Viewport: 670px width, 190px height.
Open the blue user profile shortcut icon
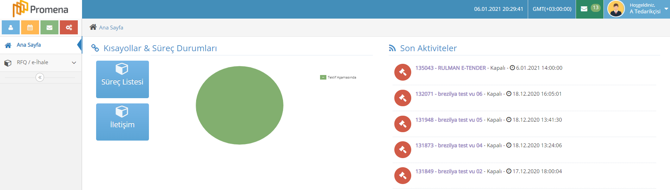pos(11,27)
